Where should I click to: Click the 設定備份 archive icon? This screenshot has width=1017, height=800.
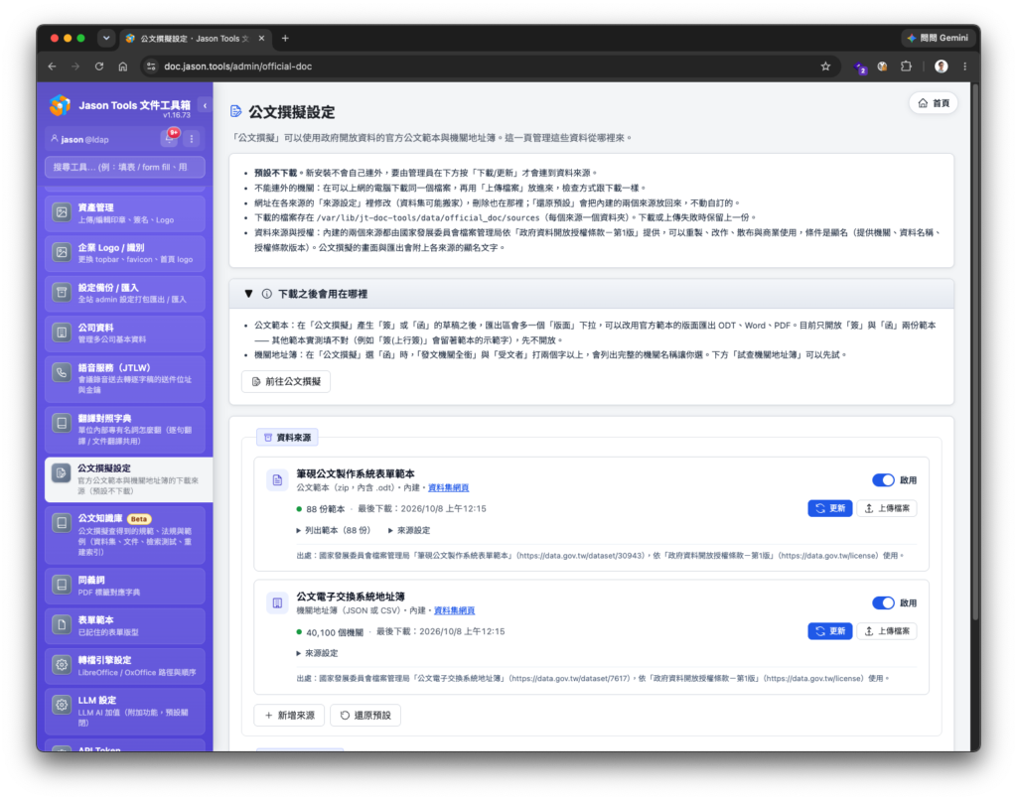(x=62, y=293)
